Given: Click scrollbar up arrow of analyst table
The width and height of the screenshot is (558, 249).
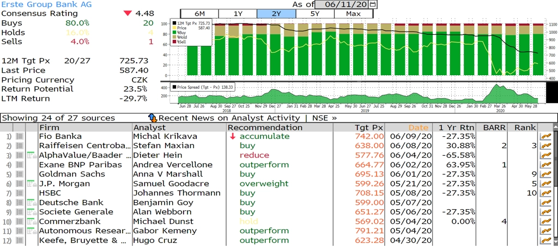Looking at the screenshot, I should 555,126.
